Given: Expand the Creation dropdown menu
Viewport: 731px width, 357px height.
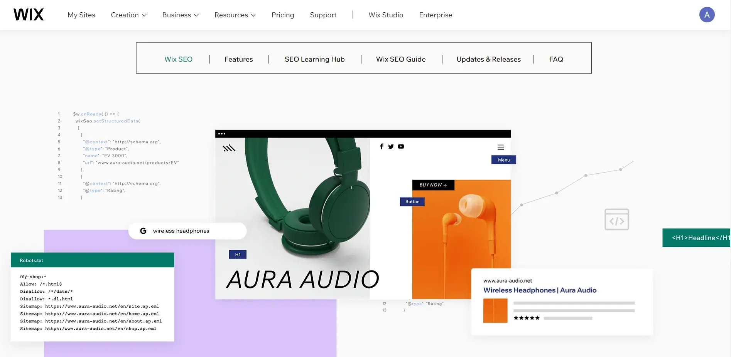Looking at the screenshot, I should (x=128, y=15).
